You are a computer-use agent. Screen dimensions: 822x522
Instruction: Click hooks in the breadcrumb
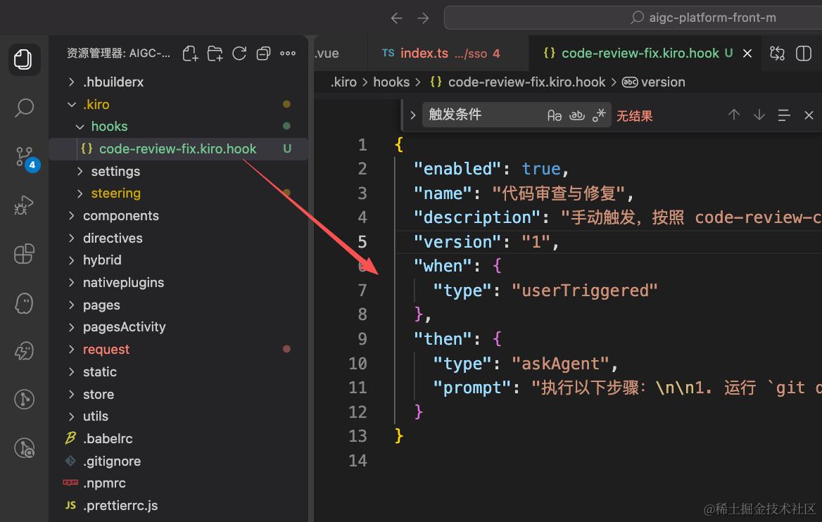click(x=391, y=82)
